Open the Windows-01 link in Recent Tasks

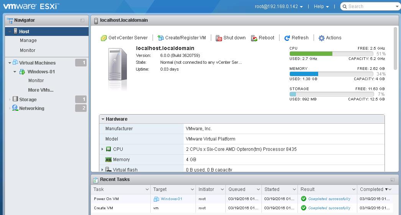pyautogui.click(x=171, y=199)
